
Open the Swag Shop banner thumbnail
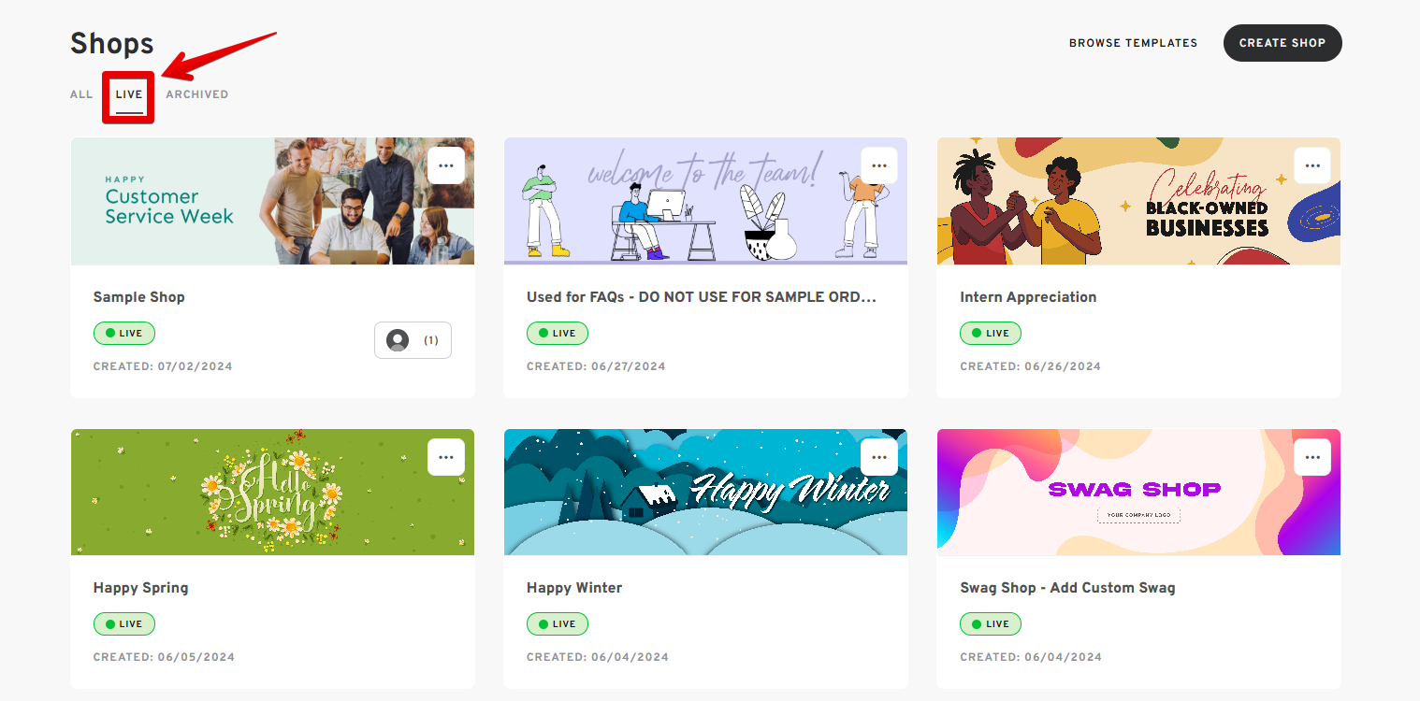click(x=1138, y=493)
